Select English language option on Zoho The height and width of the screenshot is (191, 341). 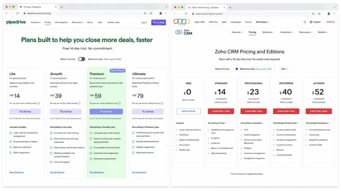coord(315,22)
